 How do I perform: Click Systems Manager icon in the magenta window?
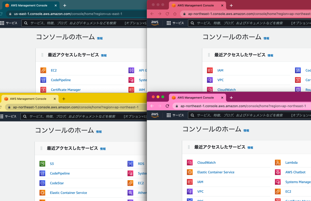coord(278,182)
